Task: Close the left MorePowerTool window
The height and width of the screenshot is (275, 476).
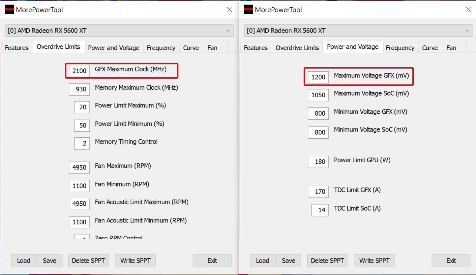Action: tap(229, 10)
